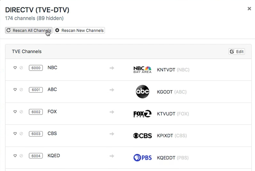
Task: Close the DIRECTV dialog
Action: (249, 8)
